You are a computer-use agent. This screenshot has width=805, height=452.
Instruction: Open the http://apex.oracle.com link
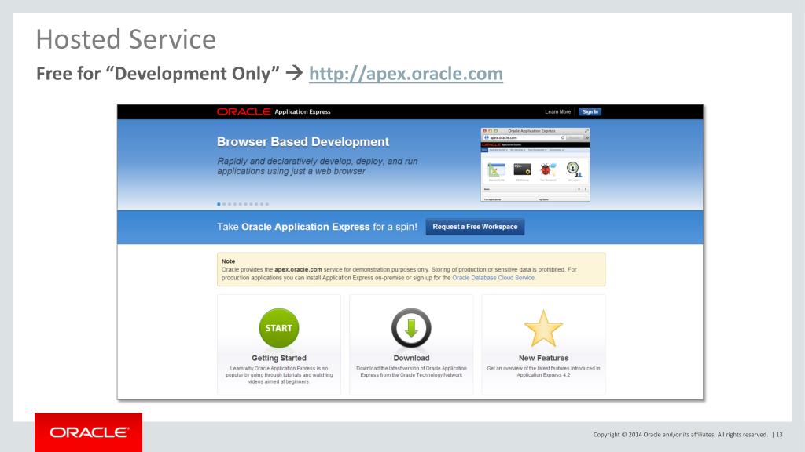click(406, 74)
